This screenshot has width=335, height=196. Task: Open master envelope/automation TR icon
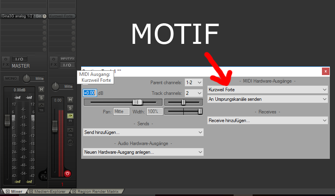[x=41, y=108]
